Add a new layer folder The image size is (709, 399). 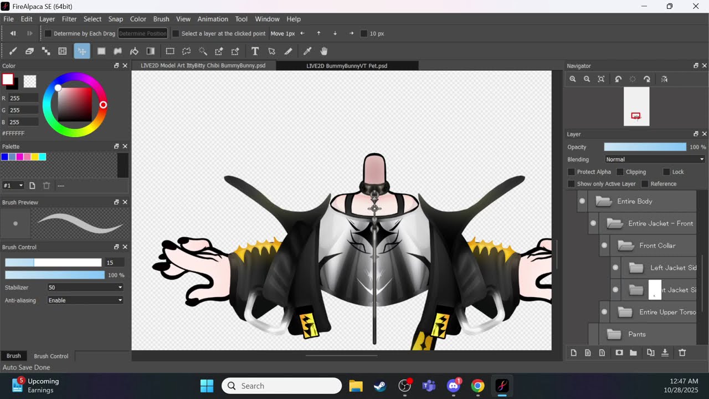[x=633, y=353]
